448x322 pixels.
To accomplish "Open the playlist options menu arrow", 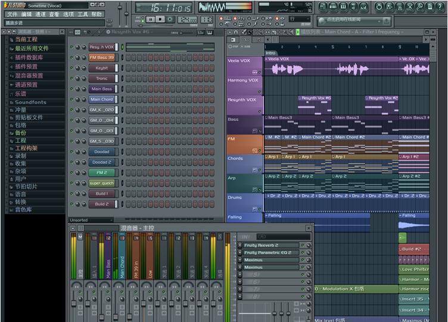I will 230,32.
